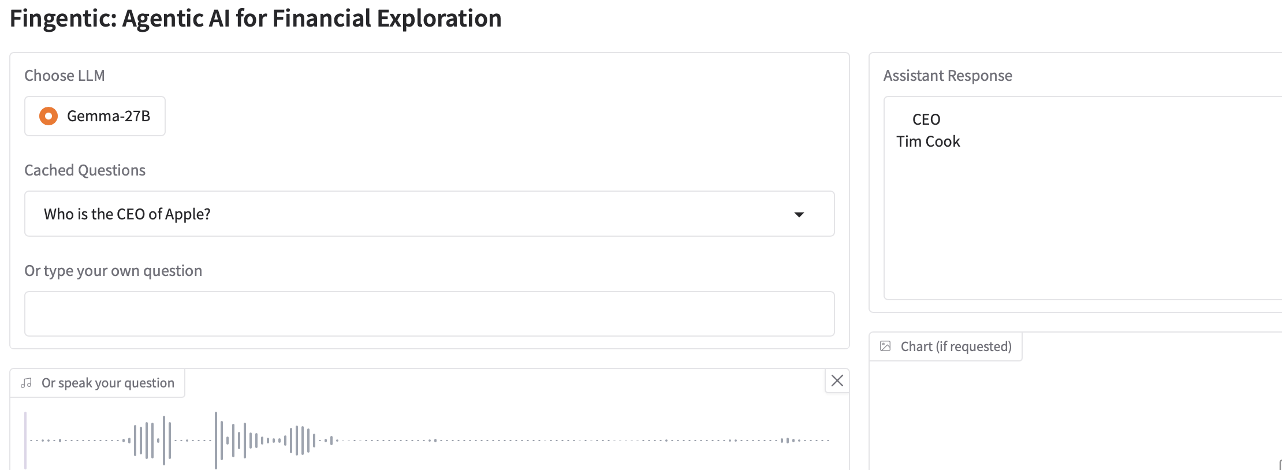
Task: Click the 'Chart (if requested)' label
Action: [x=956, y=346]
